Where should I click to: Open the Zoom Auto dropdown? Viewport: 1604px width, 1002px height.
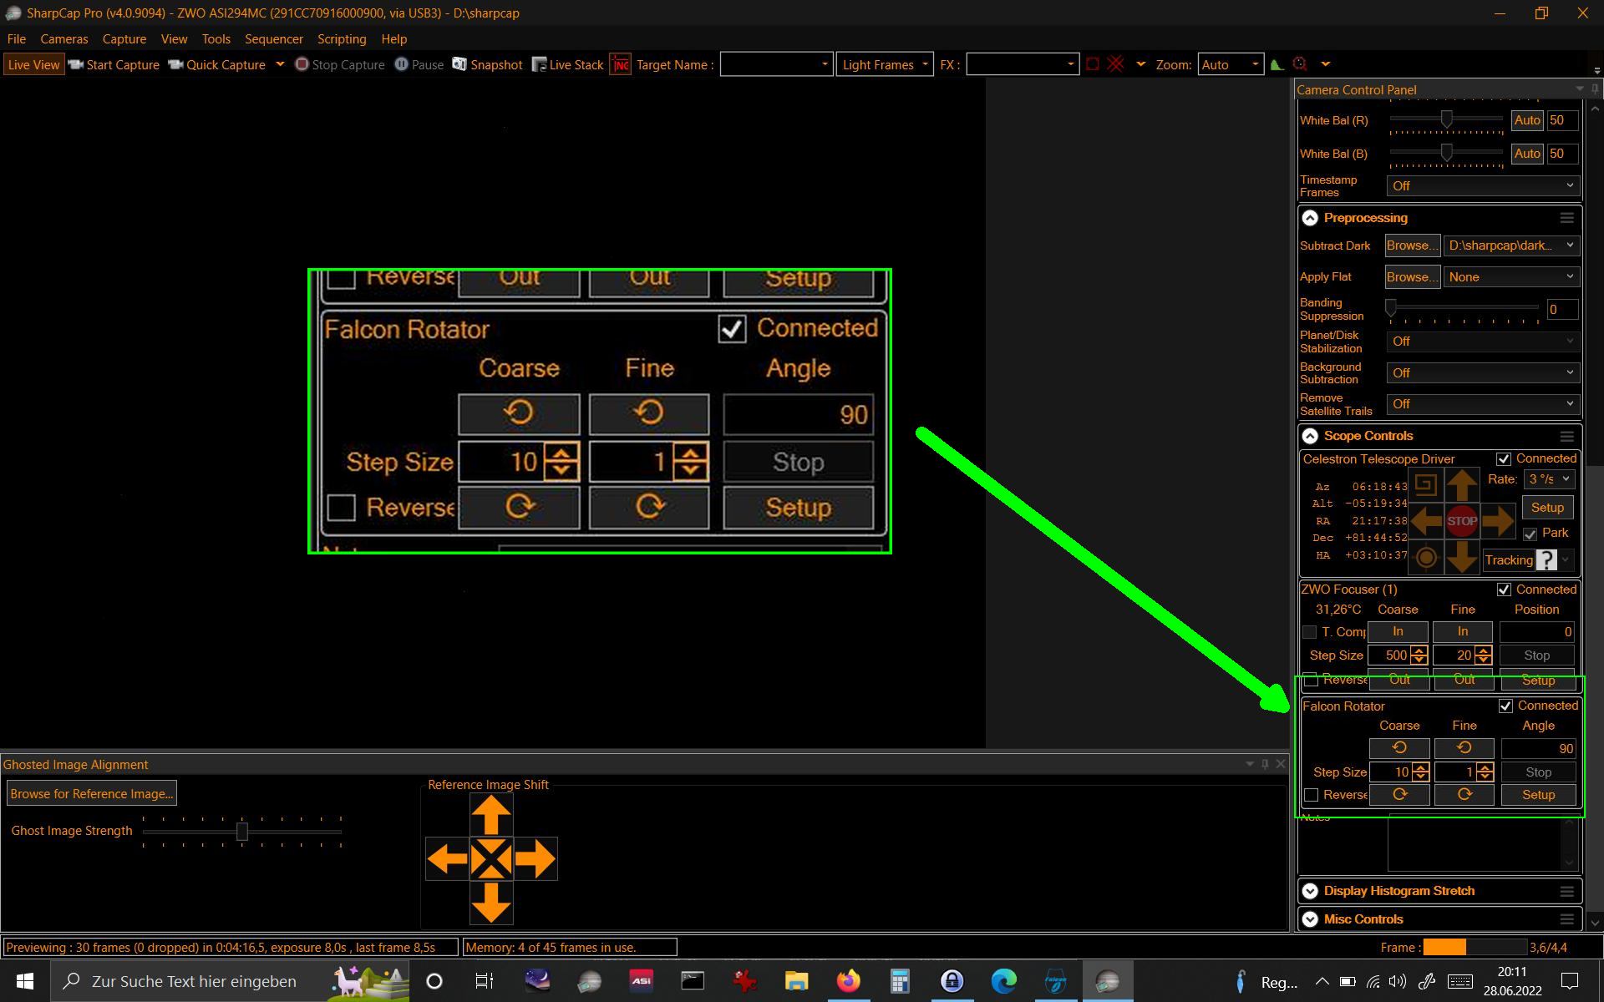pos(1230,64)
